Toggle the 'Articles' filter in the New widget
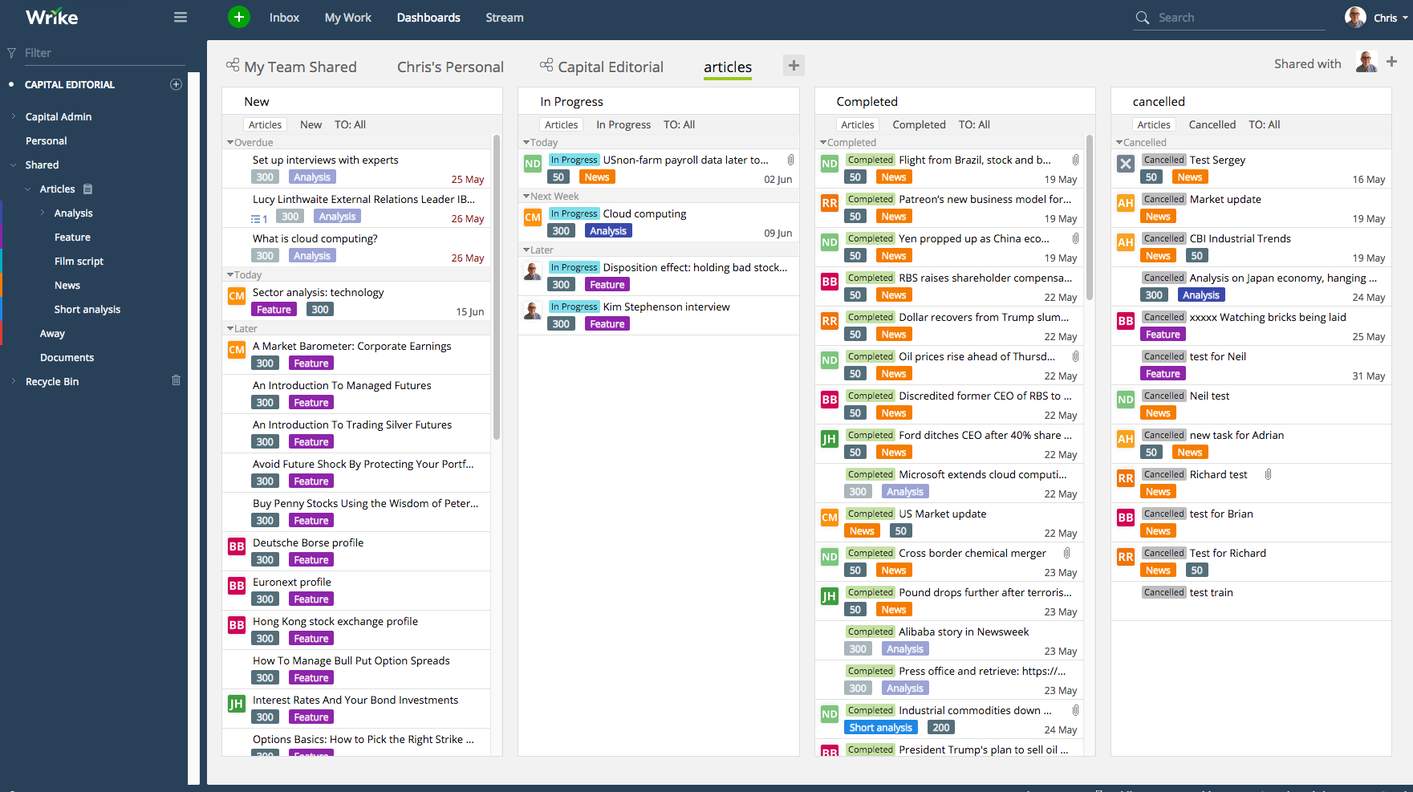Viewport: 1413px width, 792px height. click(x=265, y=124)
